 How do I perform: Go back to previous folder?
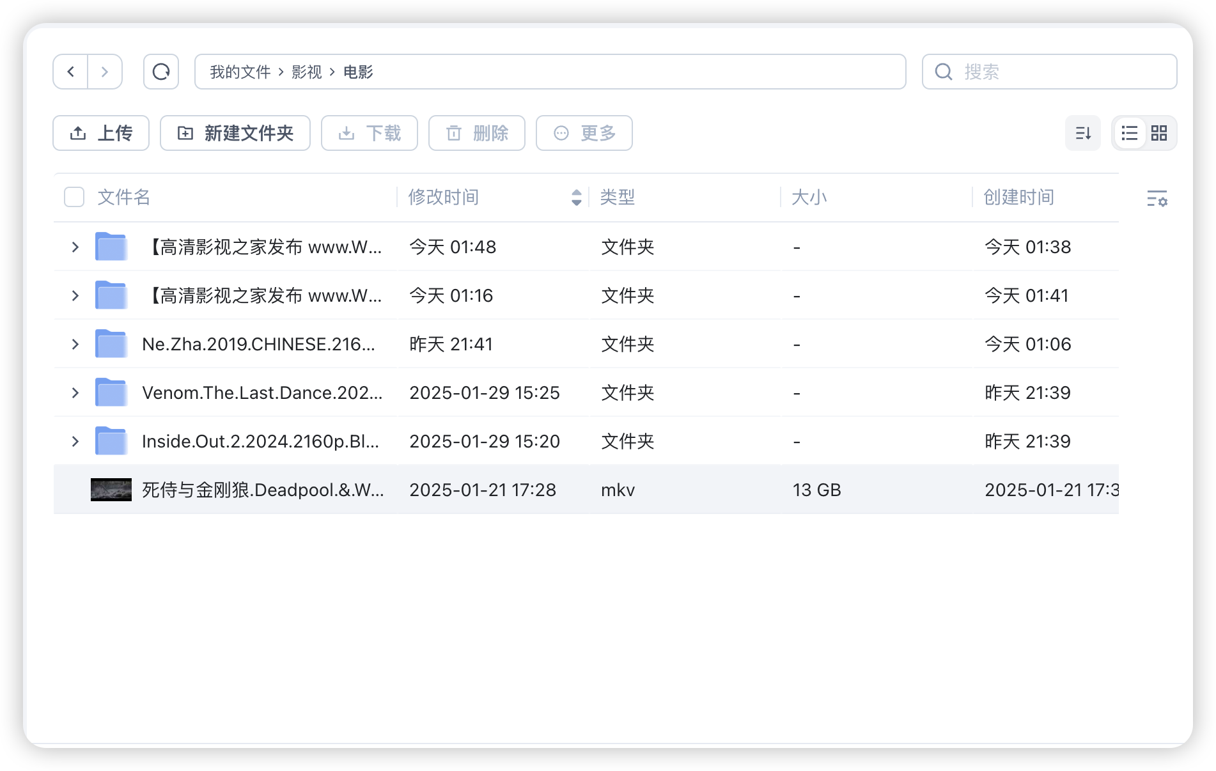coord(70,72)
